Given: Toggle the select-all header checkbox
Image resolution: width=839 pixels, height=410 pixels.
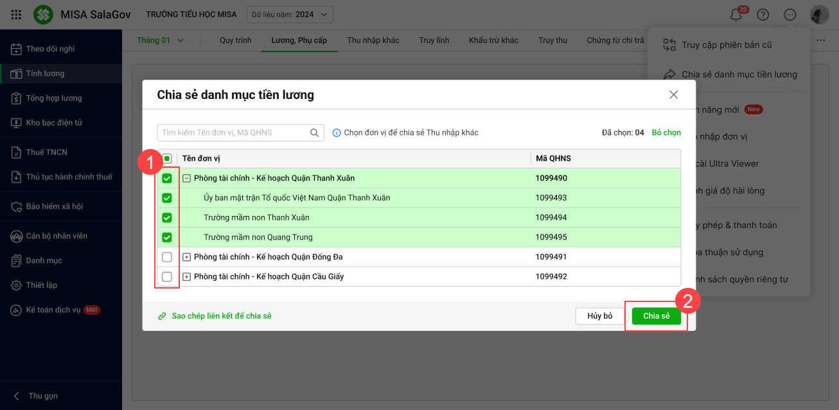Looking at the screenshot, I should pos(167,159).
